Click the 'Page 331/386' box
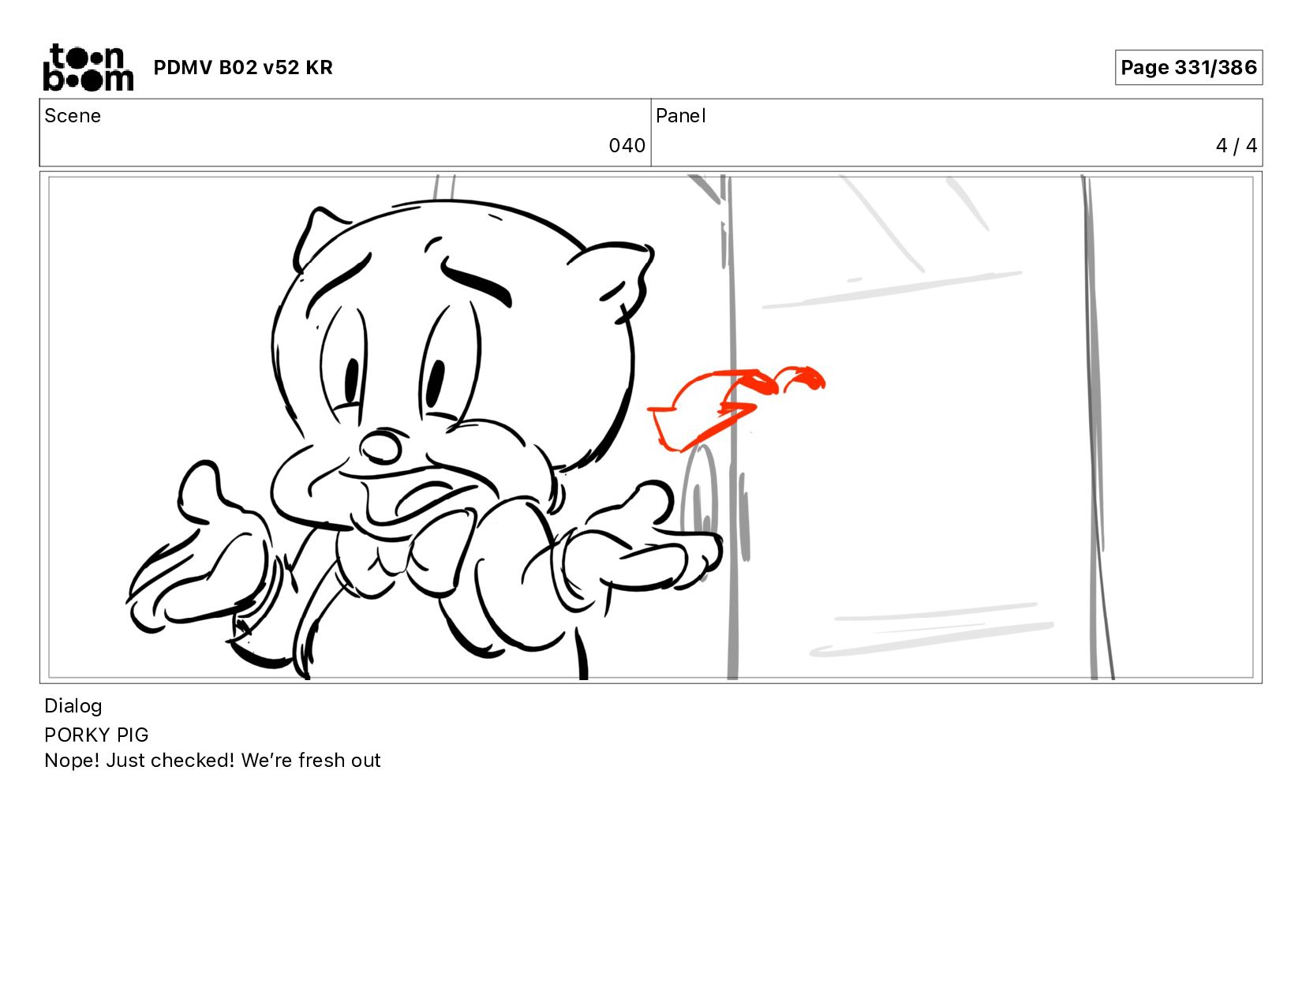 coord(1188,67)
